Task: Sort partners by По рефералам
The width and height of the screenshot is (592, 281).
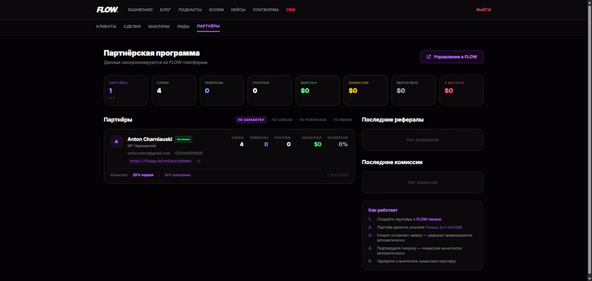Action: tap(313, 120)
